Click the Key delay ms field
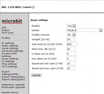 coord(71,59)
